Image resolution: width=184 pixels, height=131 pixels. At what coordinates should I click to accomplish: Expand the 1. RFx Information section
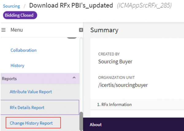click(x=112, y=105)
